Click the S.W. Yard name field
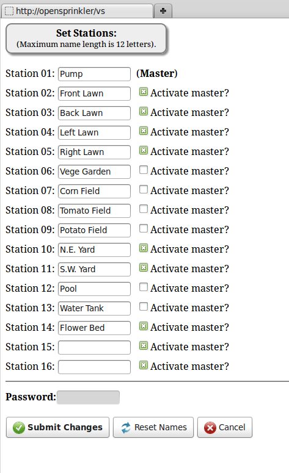Screen dimensions: 289x473 point(94,269)
